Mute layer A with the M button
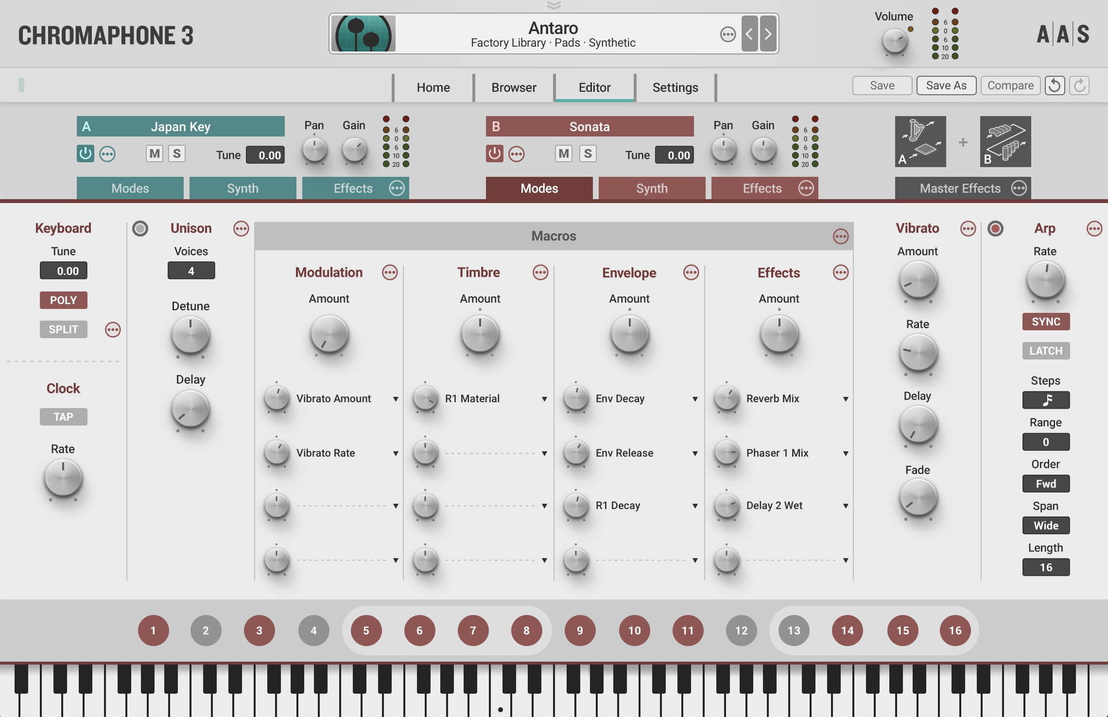 pyautogui.click(x=155, y=154)
